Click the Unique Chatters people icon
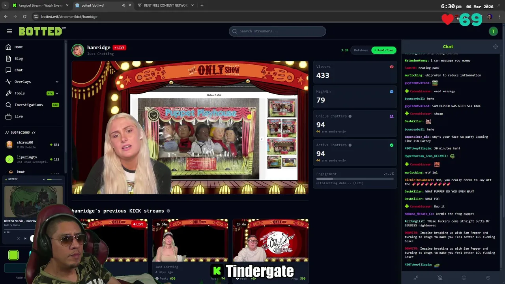The height and width of the screenshot is (284, 505). click(391, 116)
